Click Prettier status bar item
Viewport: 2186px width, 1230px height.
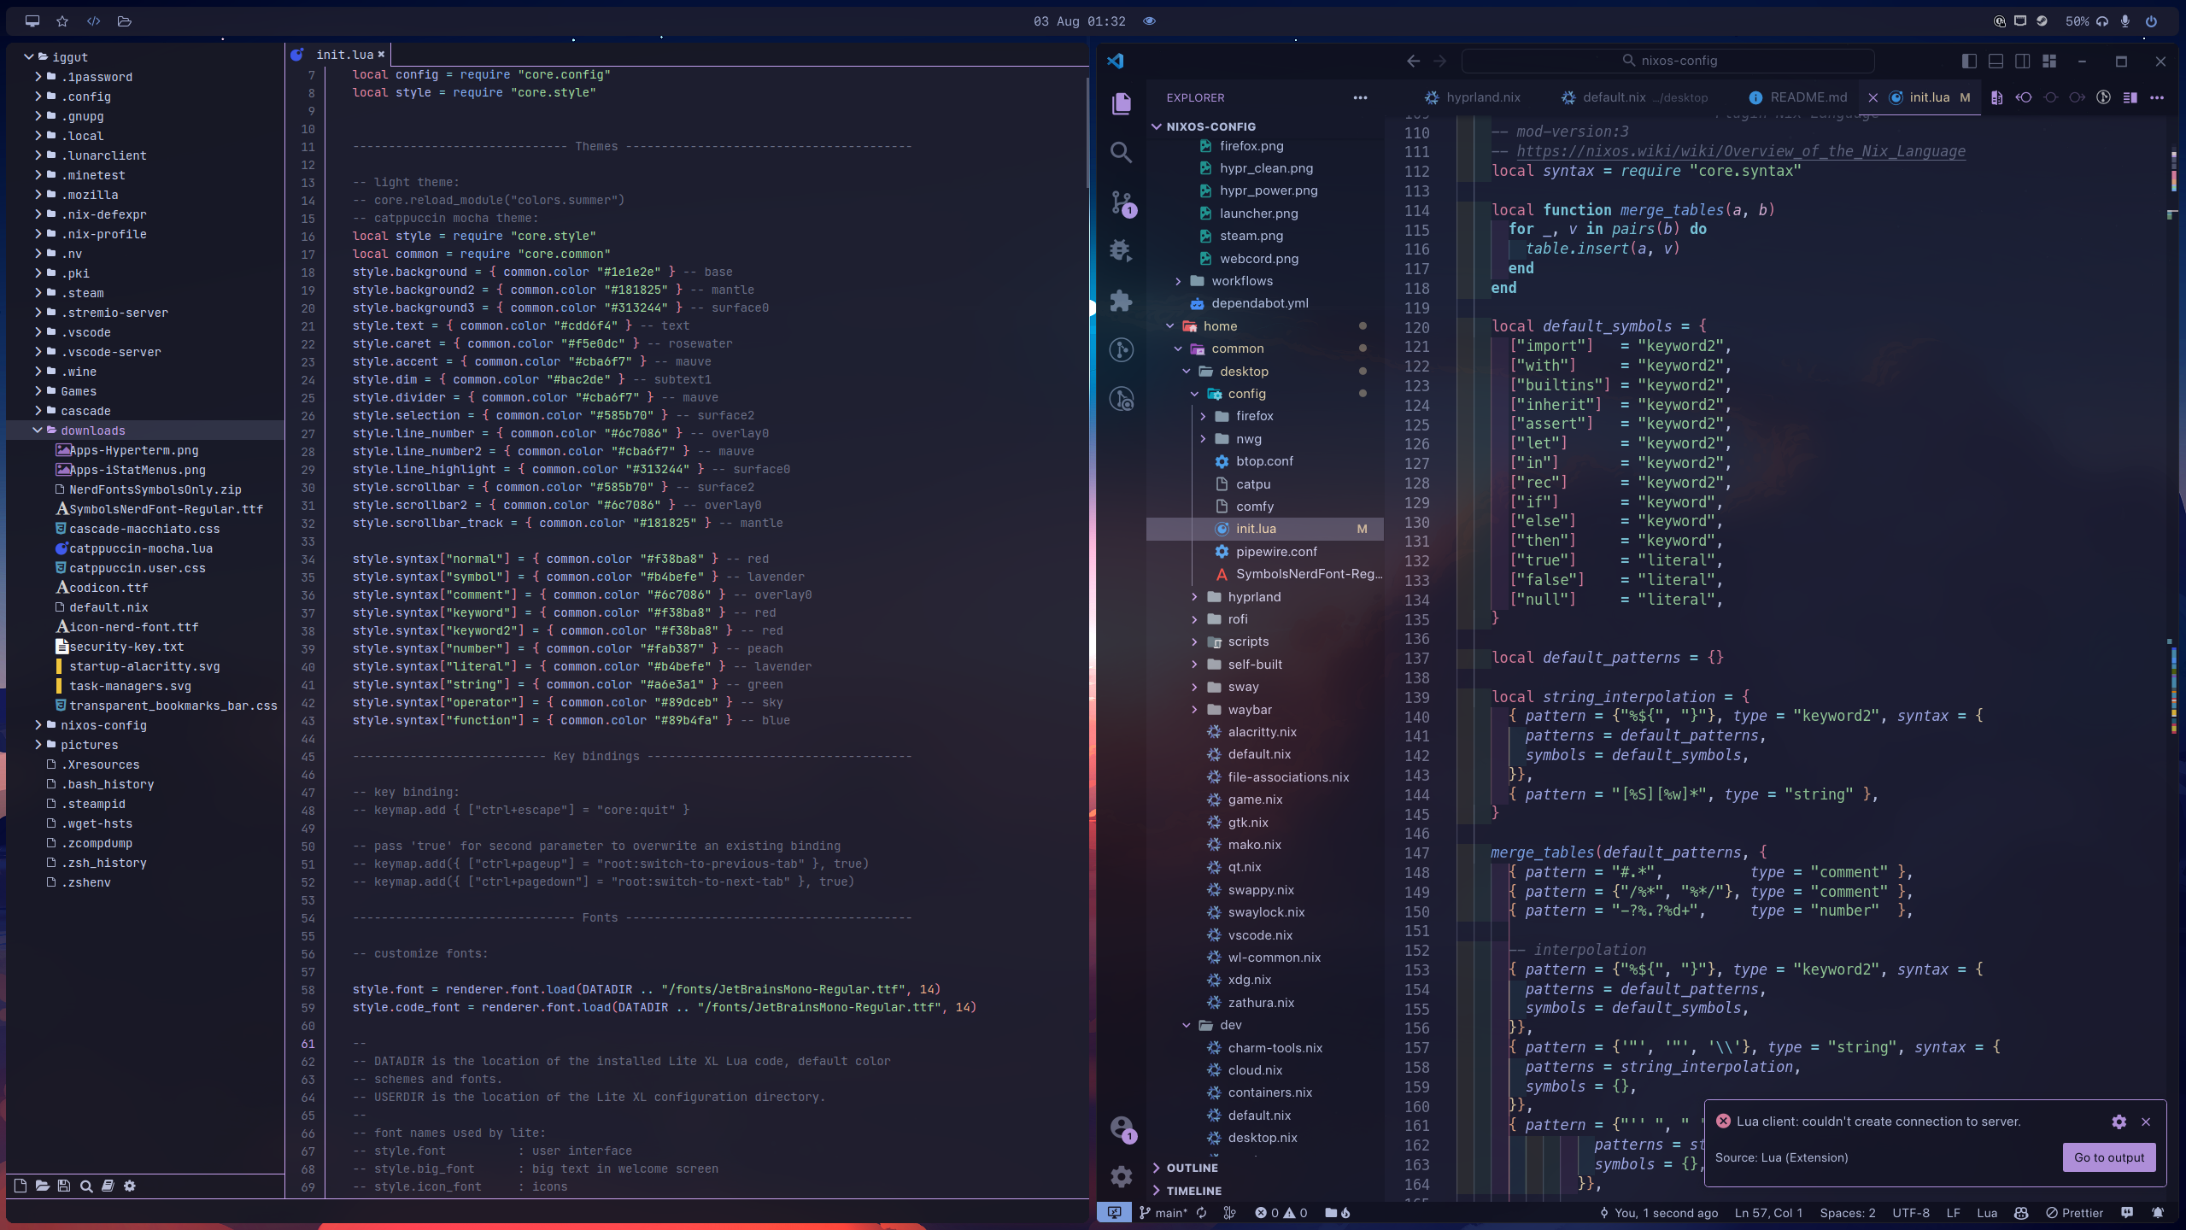click(x=2074, y=1212)
